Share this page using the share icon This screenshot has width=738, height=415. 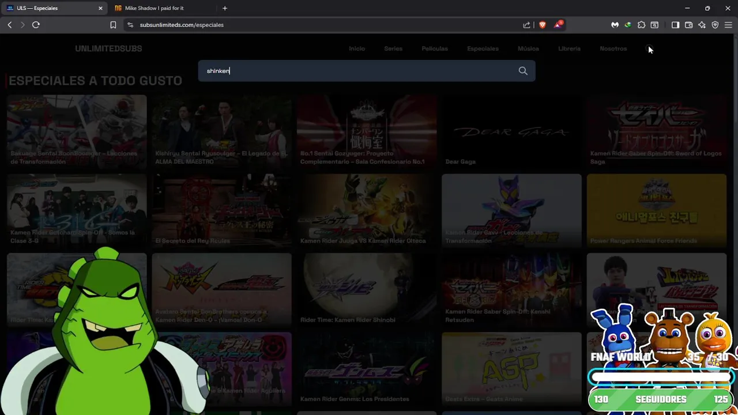526,25
